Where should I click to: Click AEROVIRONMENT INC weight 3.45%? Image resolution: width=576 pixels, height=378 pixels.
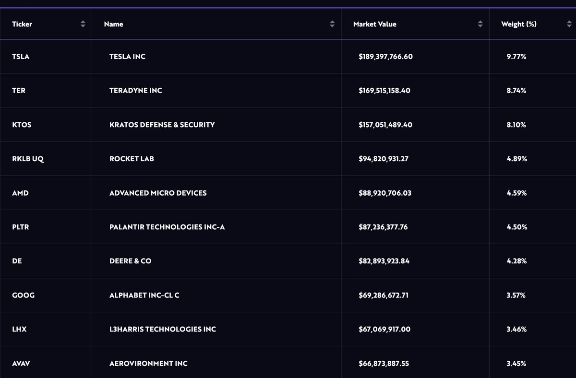tap(516, 363)
